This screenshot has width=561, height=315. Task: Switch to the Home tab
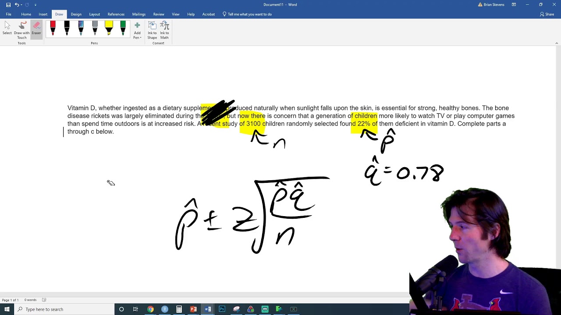point(26,14)
